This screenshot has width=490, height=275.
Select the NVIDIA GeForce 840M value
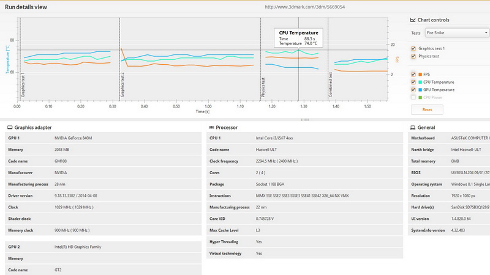[x=73, y=138]
